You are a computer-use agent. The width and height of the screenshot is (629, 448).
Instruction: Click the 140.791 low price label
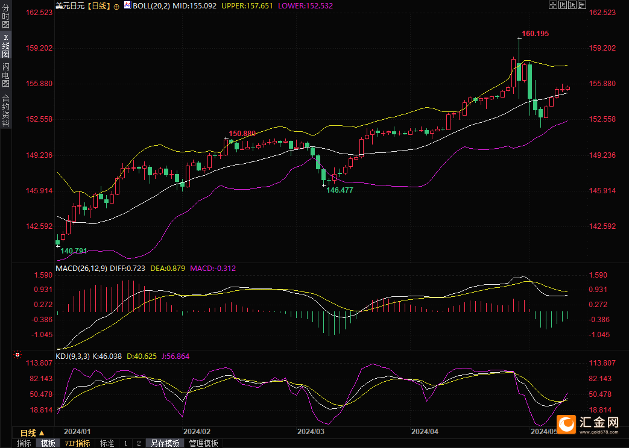tap(74, 251)
